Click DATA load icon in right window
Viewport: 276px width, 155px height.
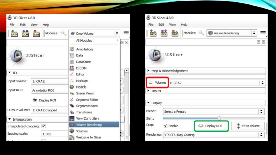coord(153,33)
